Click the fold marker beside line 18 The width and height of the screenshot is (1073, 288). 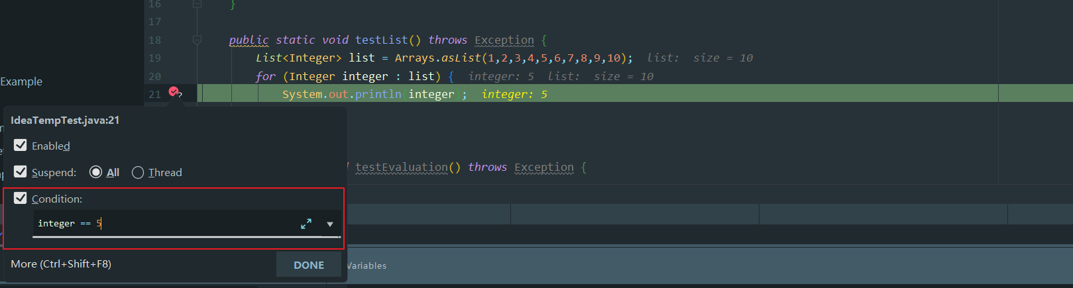[x=197, y=40]
